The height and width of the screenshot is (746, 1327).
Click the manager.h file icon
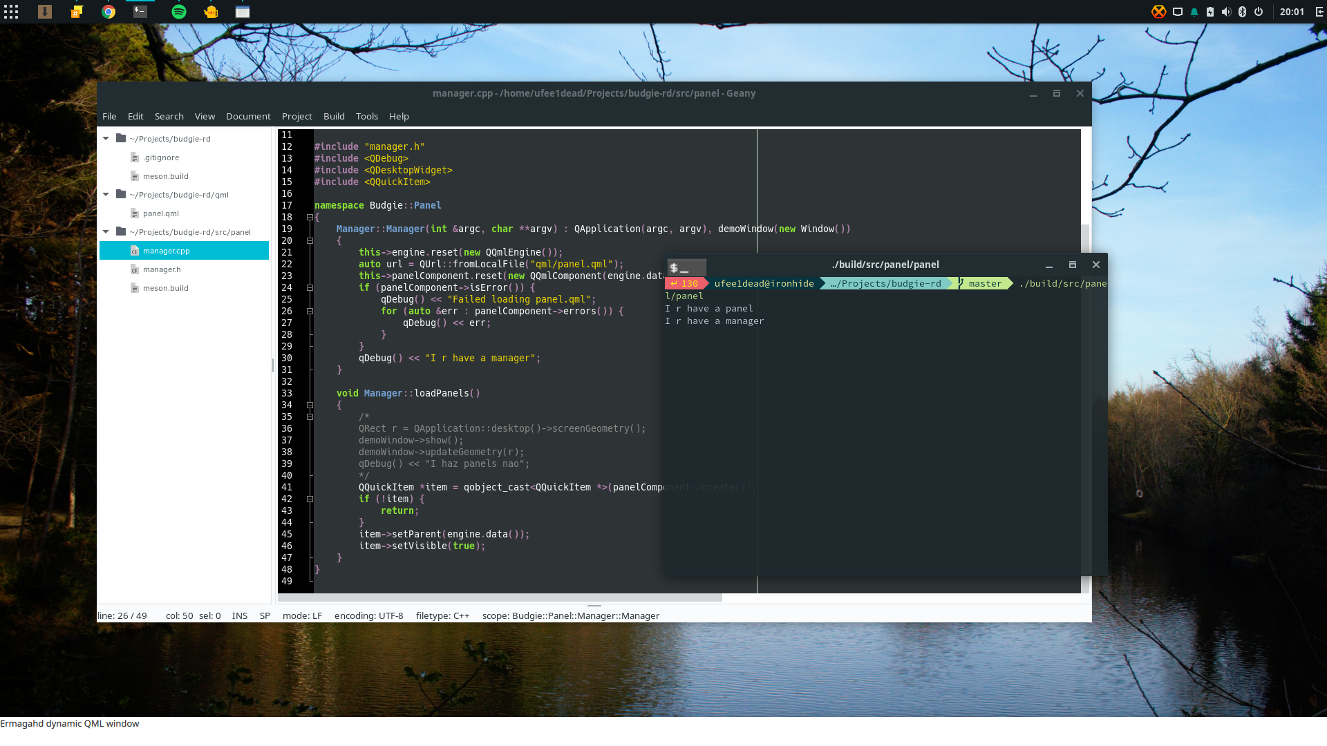pos(135,269)
